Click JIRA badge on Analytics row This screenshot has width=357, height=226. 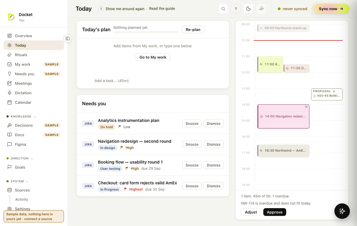click(88, 123)
